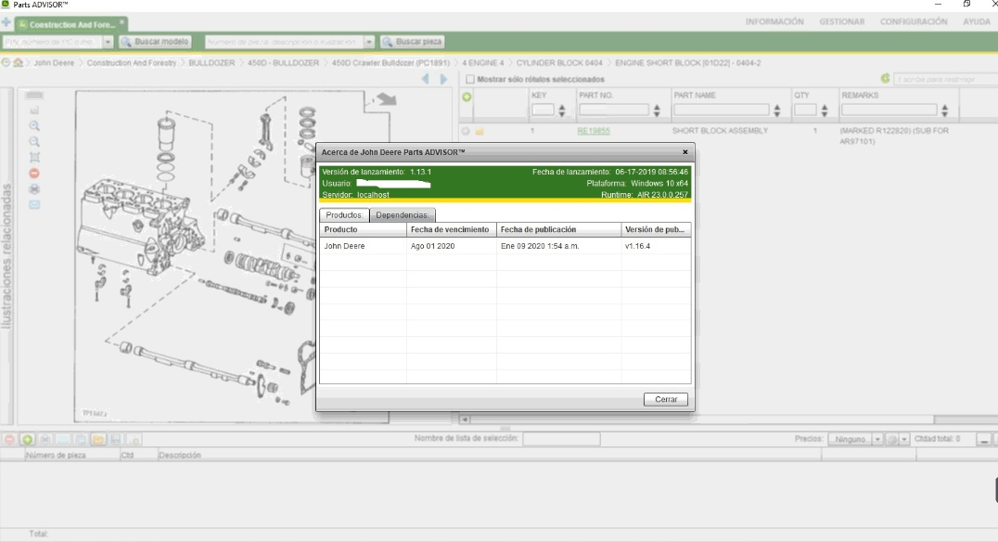Open the AYUDA menu

pyautogui.click(x=977, y=21)
